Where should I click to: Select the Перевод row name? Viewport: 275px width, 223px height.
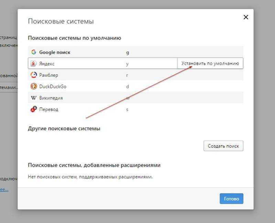tap(49, 109)
